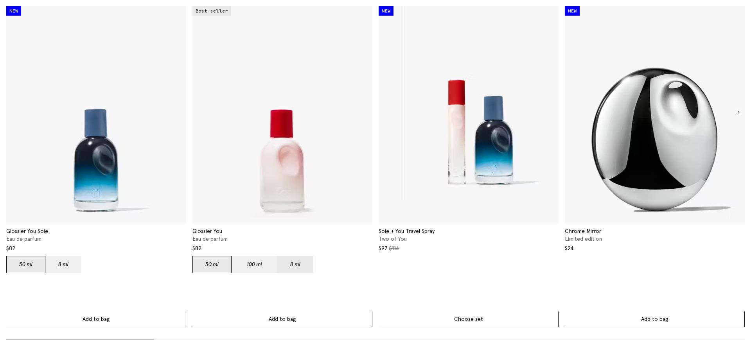Open the Glossier You Soie product page

point(27,231)
